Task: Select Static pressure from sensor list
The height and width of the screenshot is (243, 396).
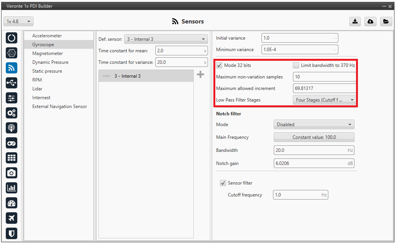Action: point(47,71)
